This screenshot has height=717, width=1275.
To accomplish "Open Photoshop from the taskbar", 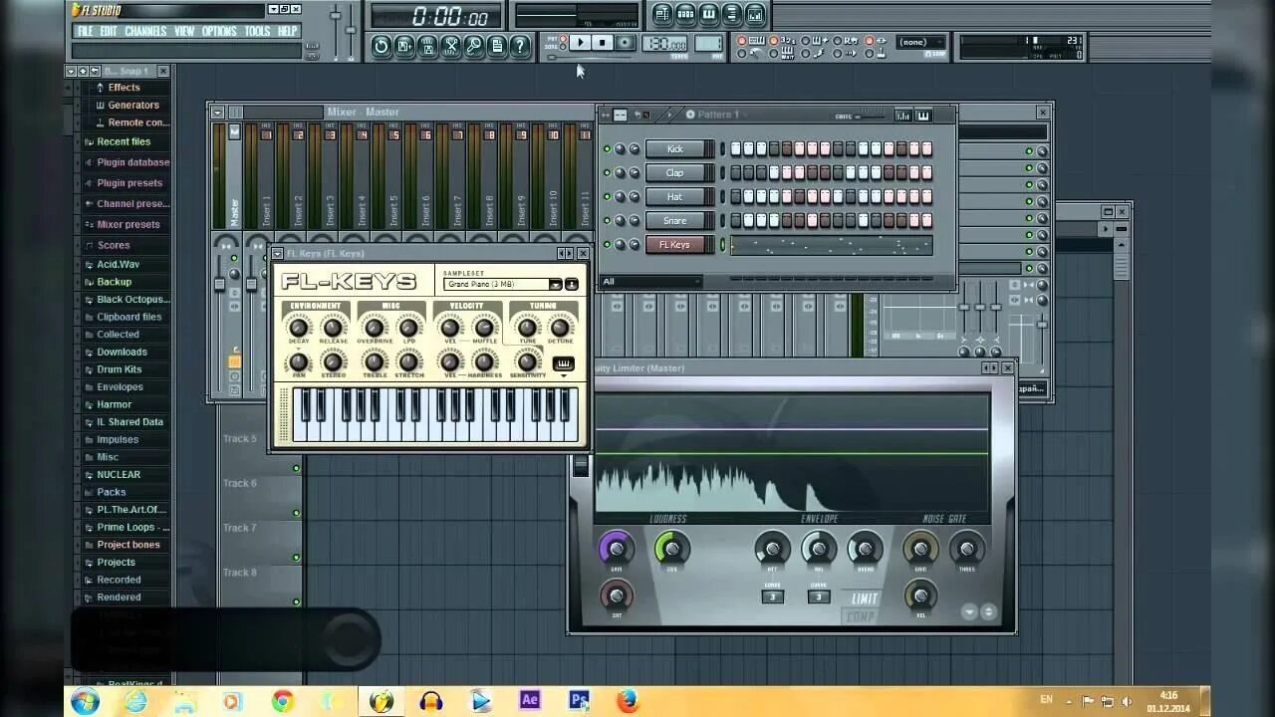I will (x=579, y=700).
